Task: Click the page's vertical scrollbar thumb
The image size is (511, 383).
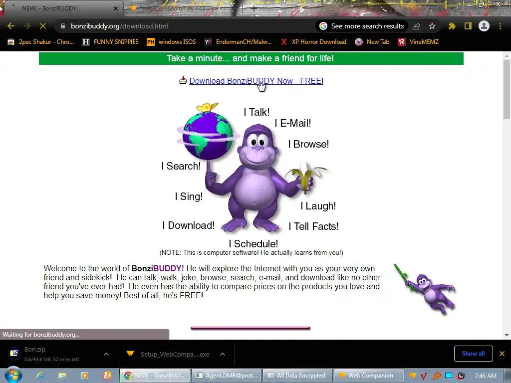Action: (x=507, y=90)
